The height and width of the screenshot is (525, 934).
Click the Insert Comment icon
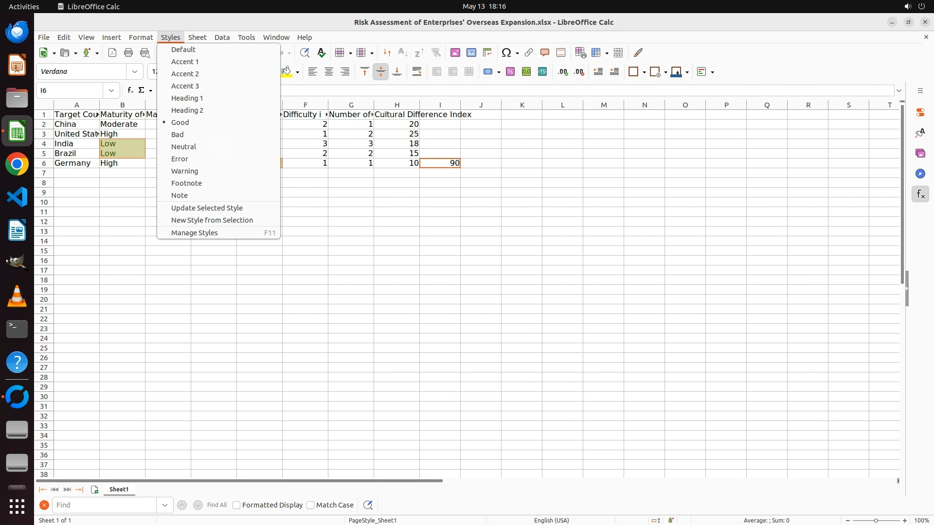coord(545,52)
